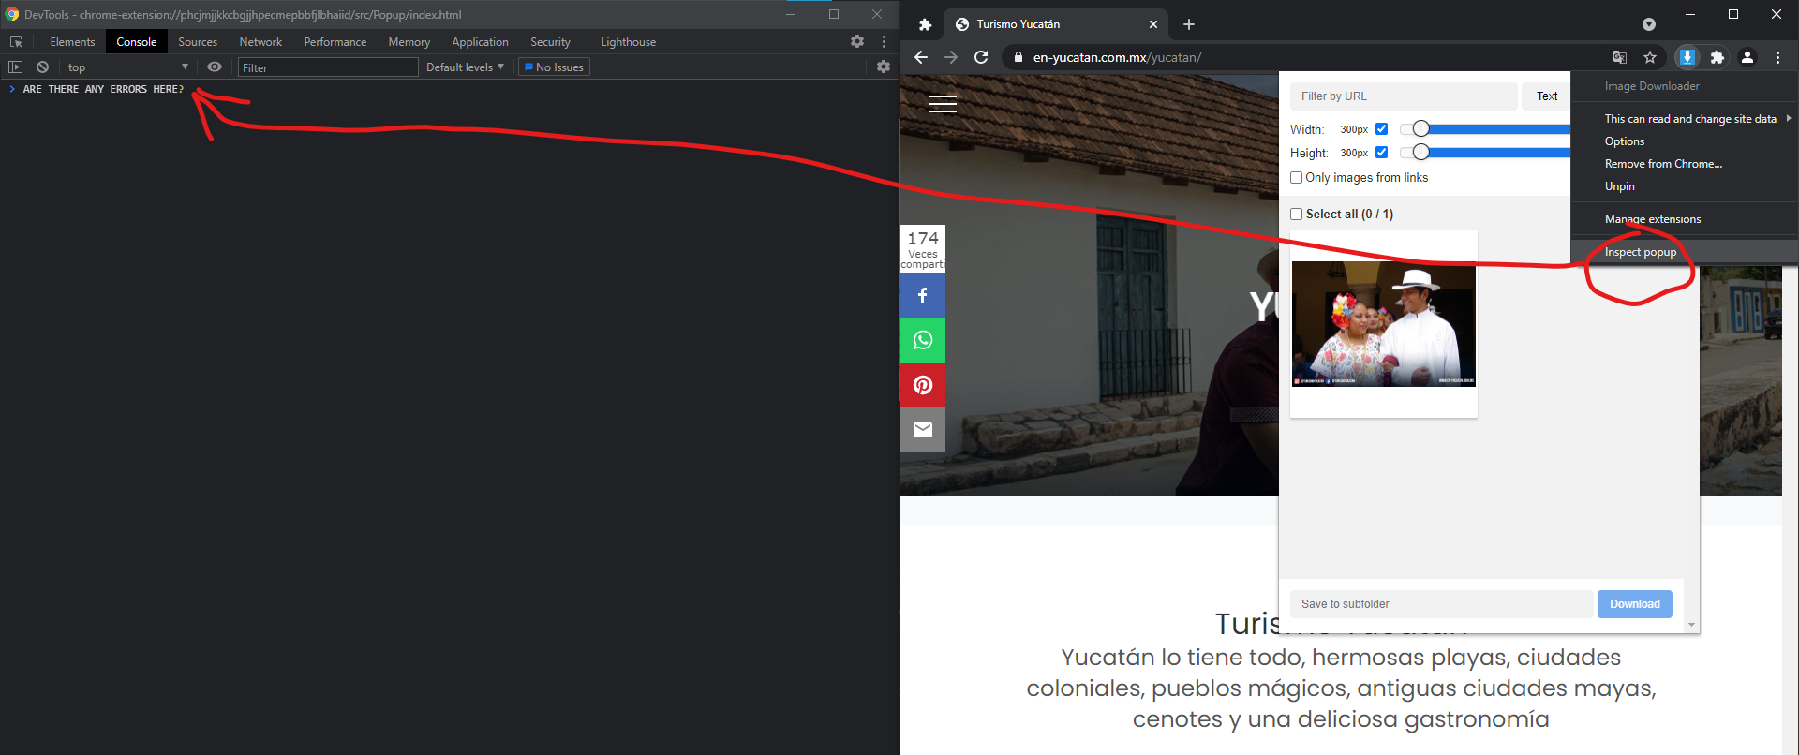Click the console prompt line

pyautogui.click(x=103, y=89)
